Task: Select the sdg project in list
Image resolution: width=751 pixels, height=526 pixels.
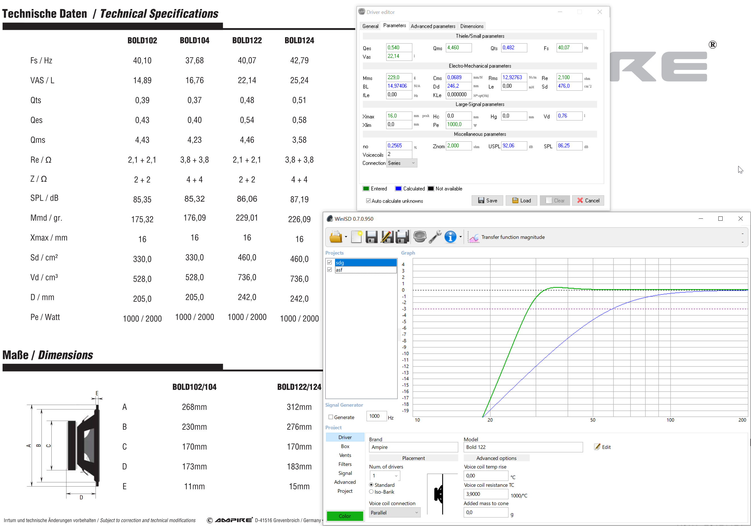Action: tap(366, 262)
